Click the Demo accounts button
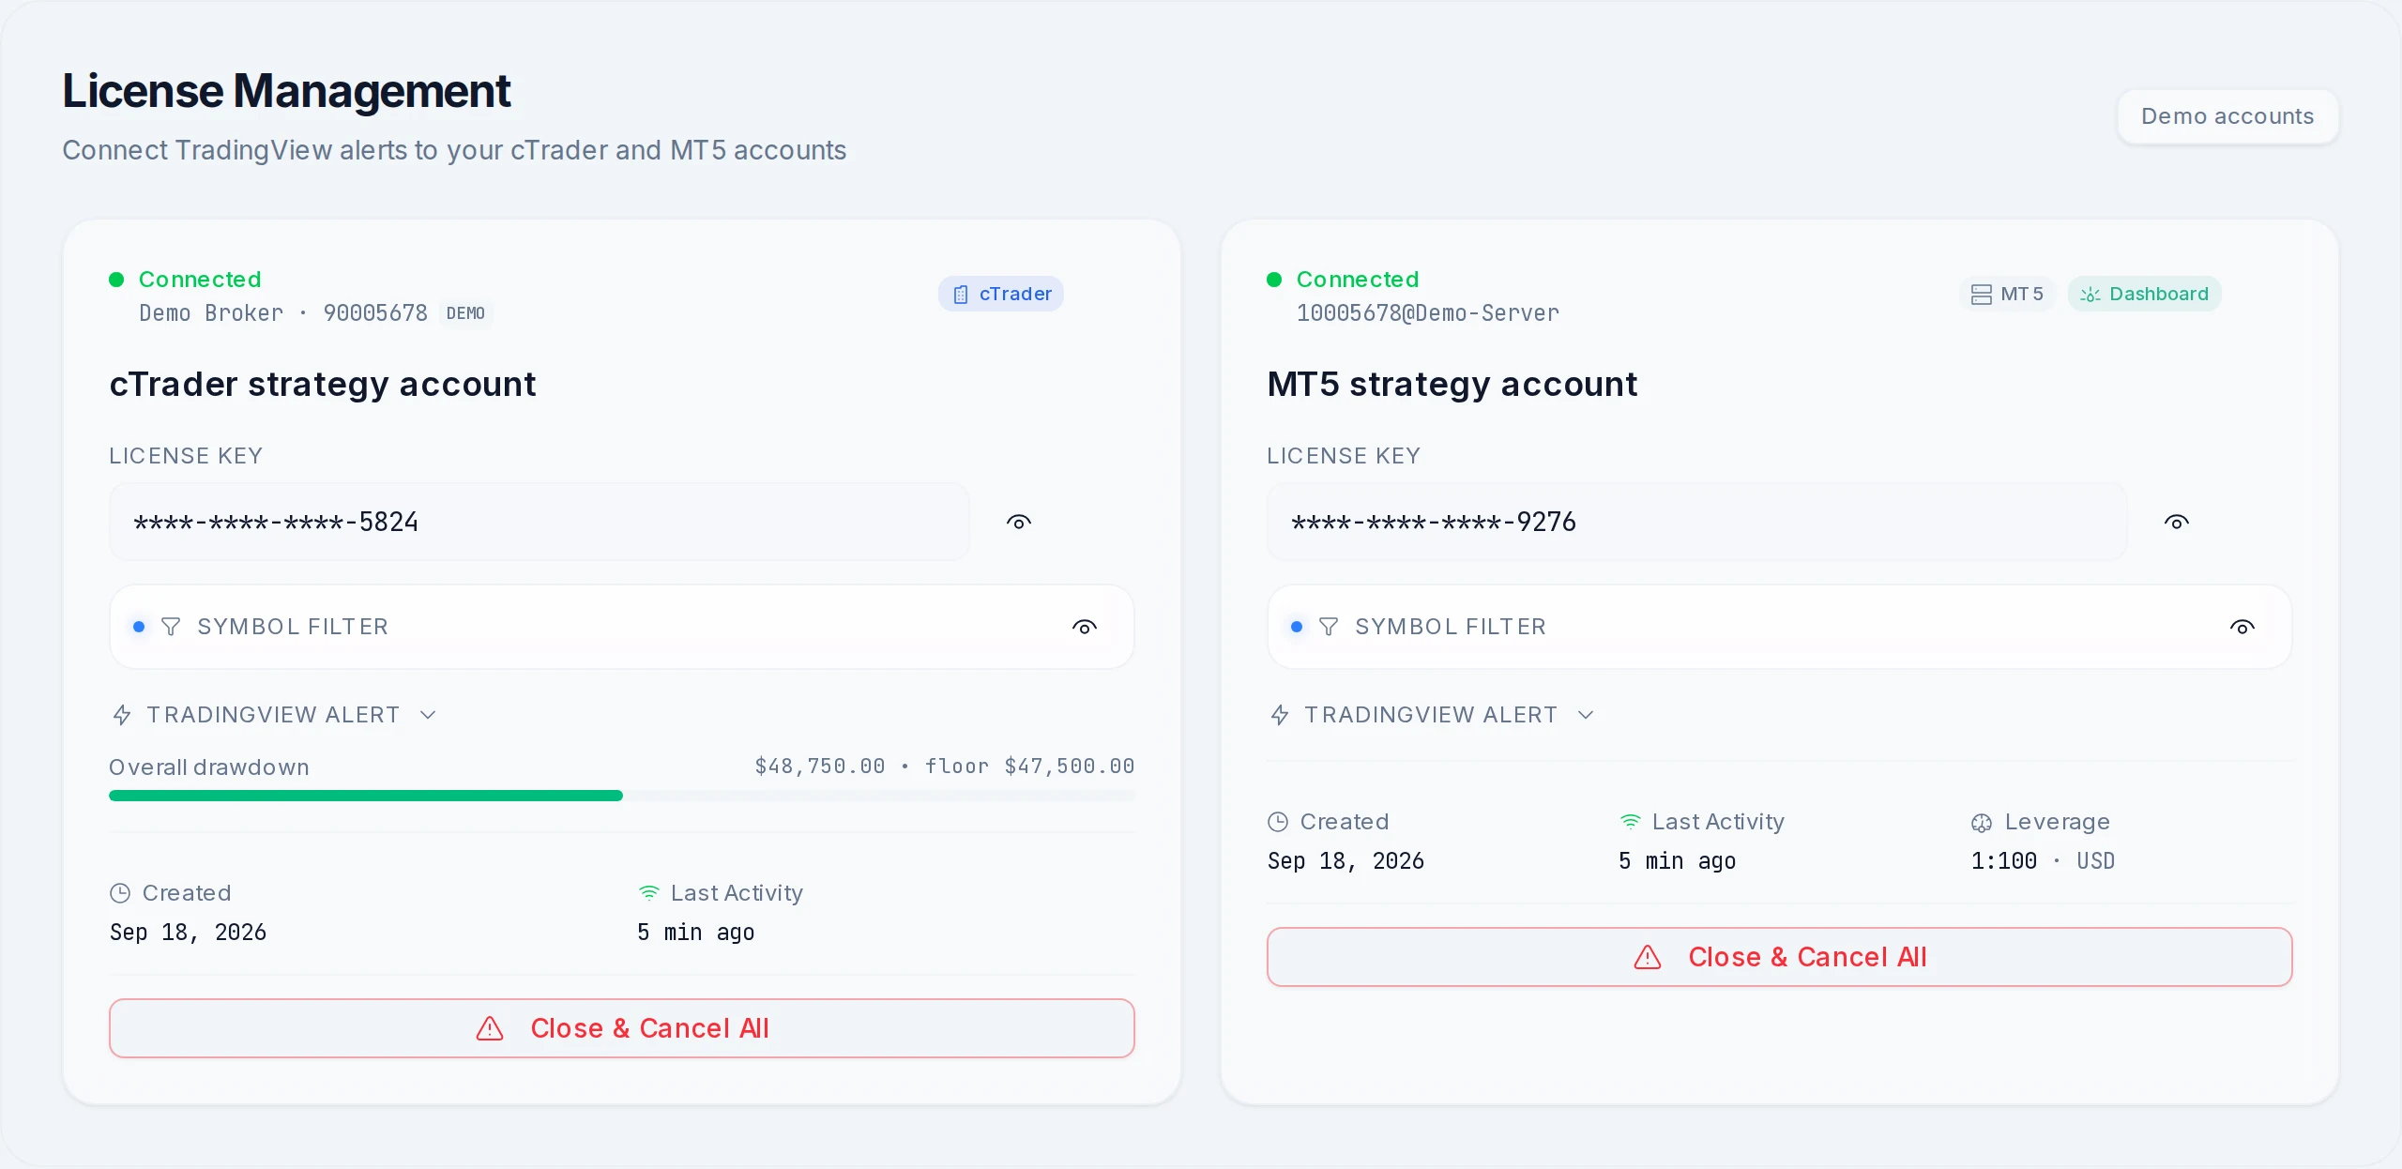This screenshot has height=1169, width=2402. pyautogui.click(x=2227, y=116)
